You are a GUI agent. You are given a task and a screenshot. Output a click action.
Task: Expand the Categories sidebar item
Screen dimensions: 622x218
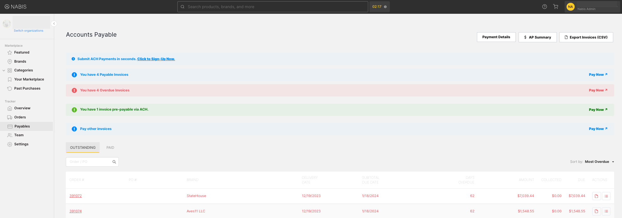pyautogui.click(x=4, y=70)
